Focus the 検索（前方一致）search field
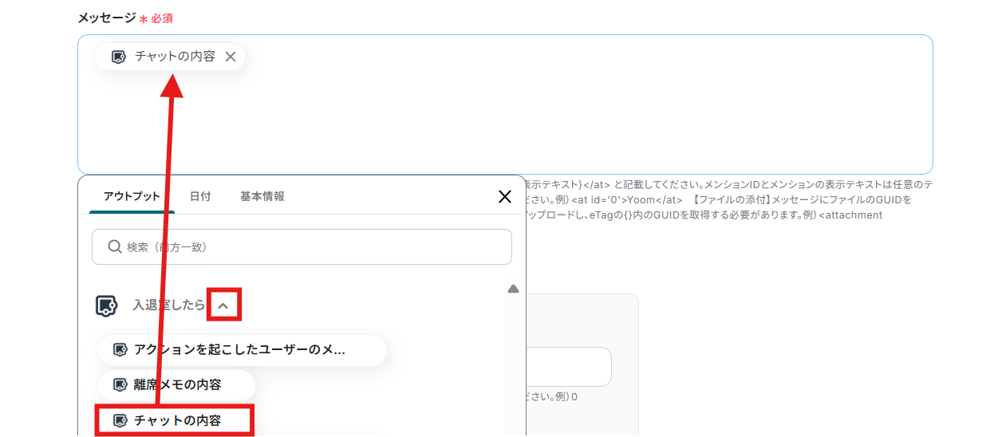Image resolution: width=998 pixels, height=437 pixels. coord(302,247)
